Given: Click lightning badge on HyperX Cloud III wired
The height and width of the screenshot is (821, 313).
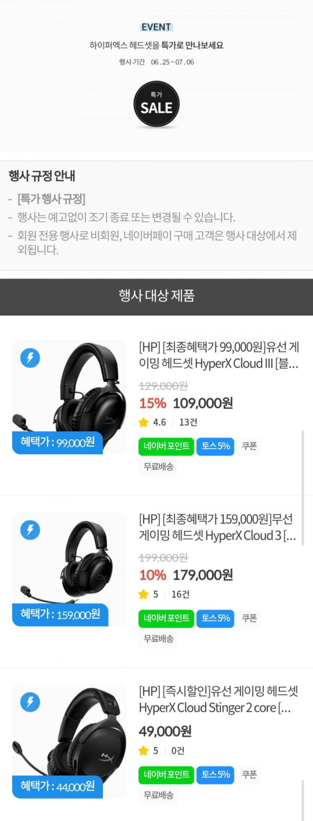Looking at the screenshot, I should [x=30, y=358].
